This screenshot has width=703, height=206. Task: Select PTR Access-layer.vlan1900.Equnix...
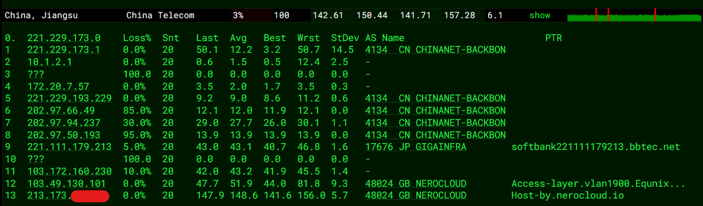(599, 184)
